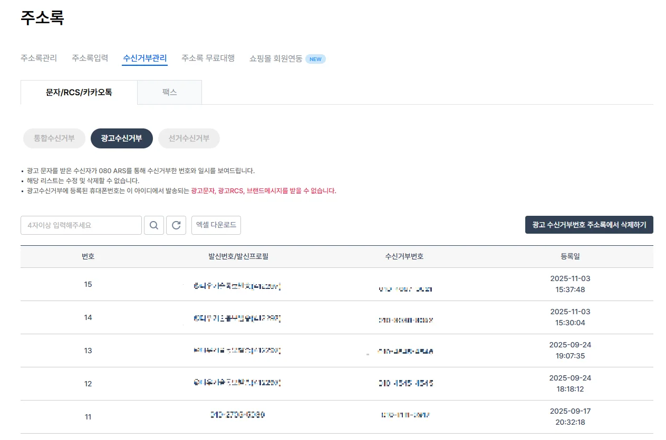The width and height of the screenshot is (666, 440).
Task: Focus the 4자이상 입력해주세요 search field
Action: [x=81, y=225]
